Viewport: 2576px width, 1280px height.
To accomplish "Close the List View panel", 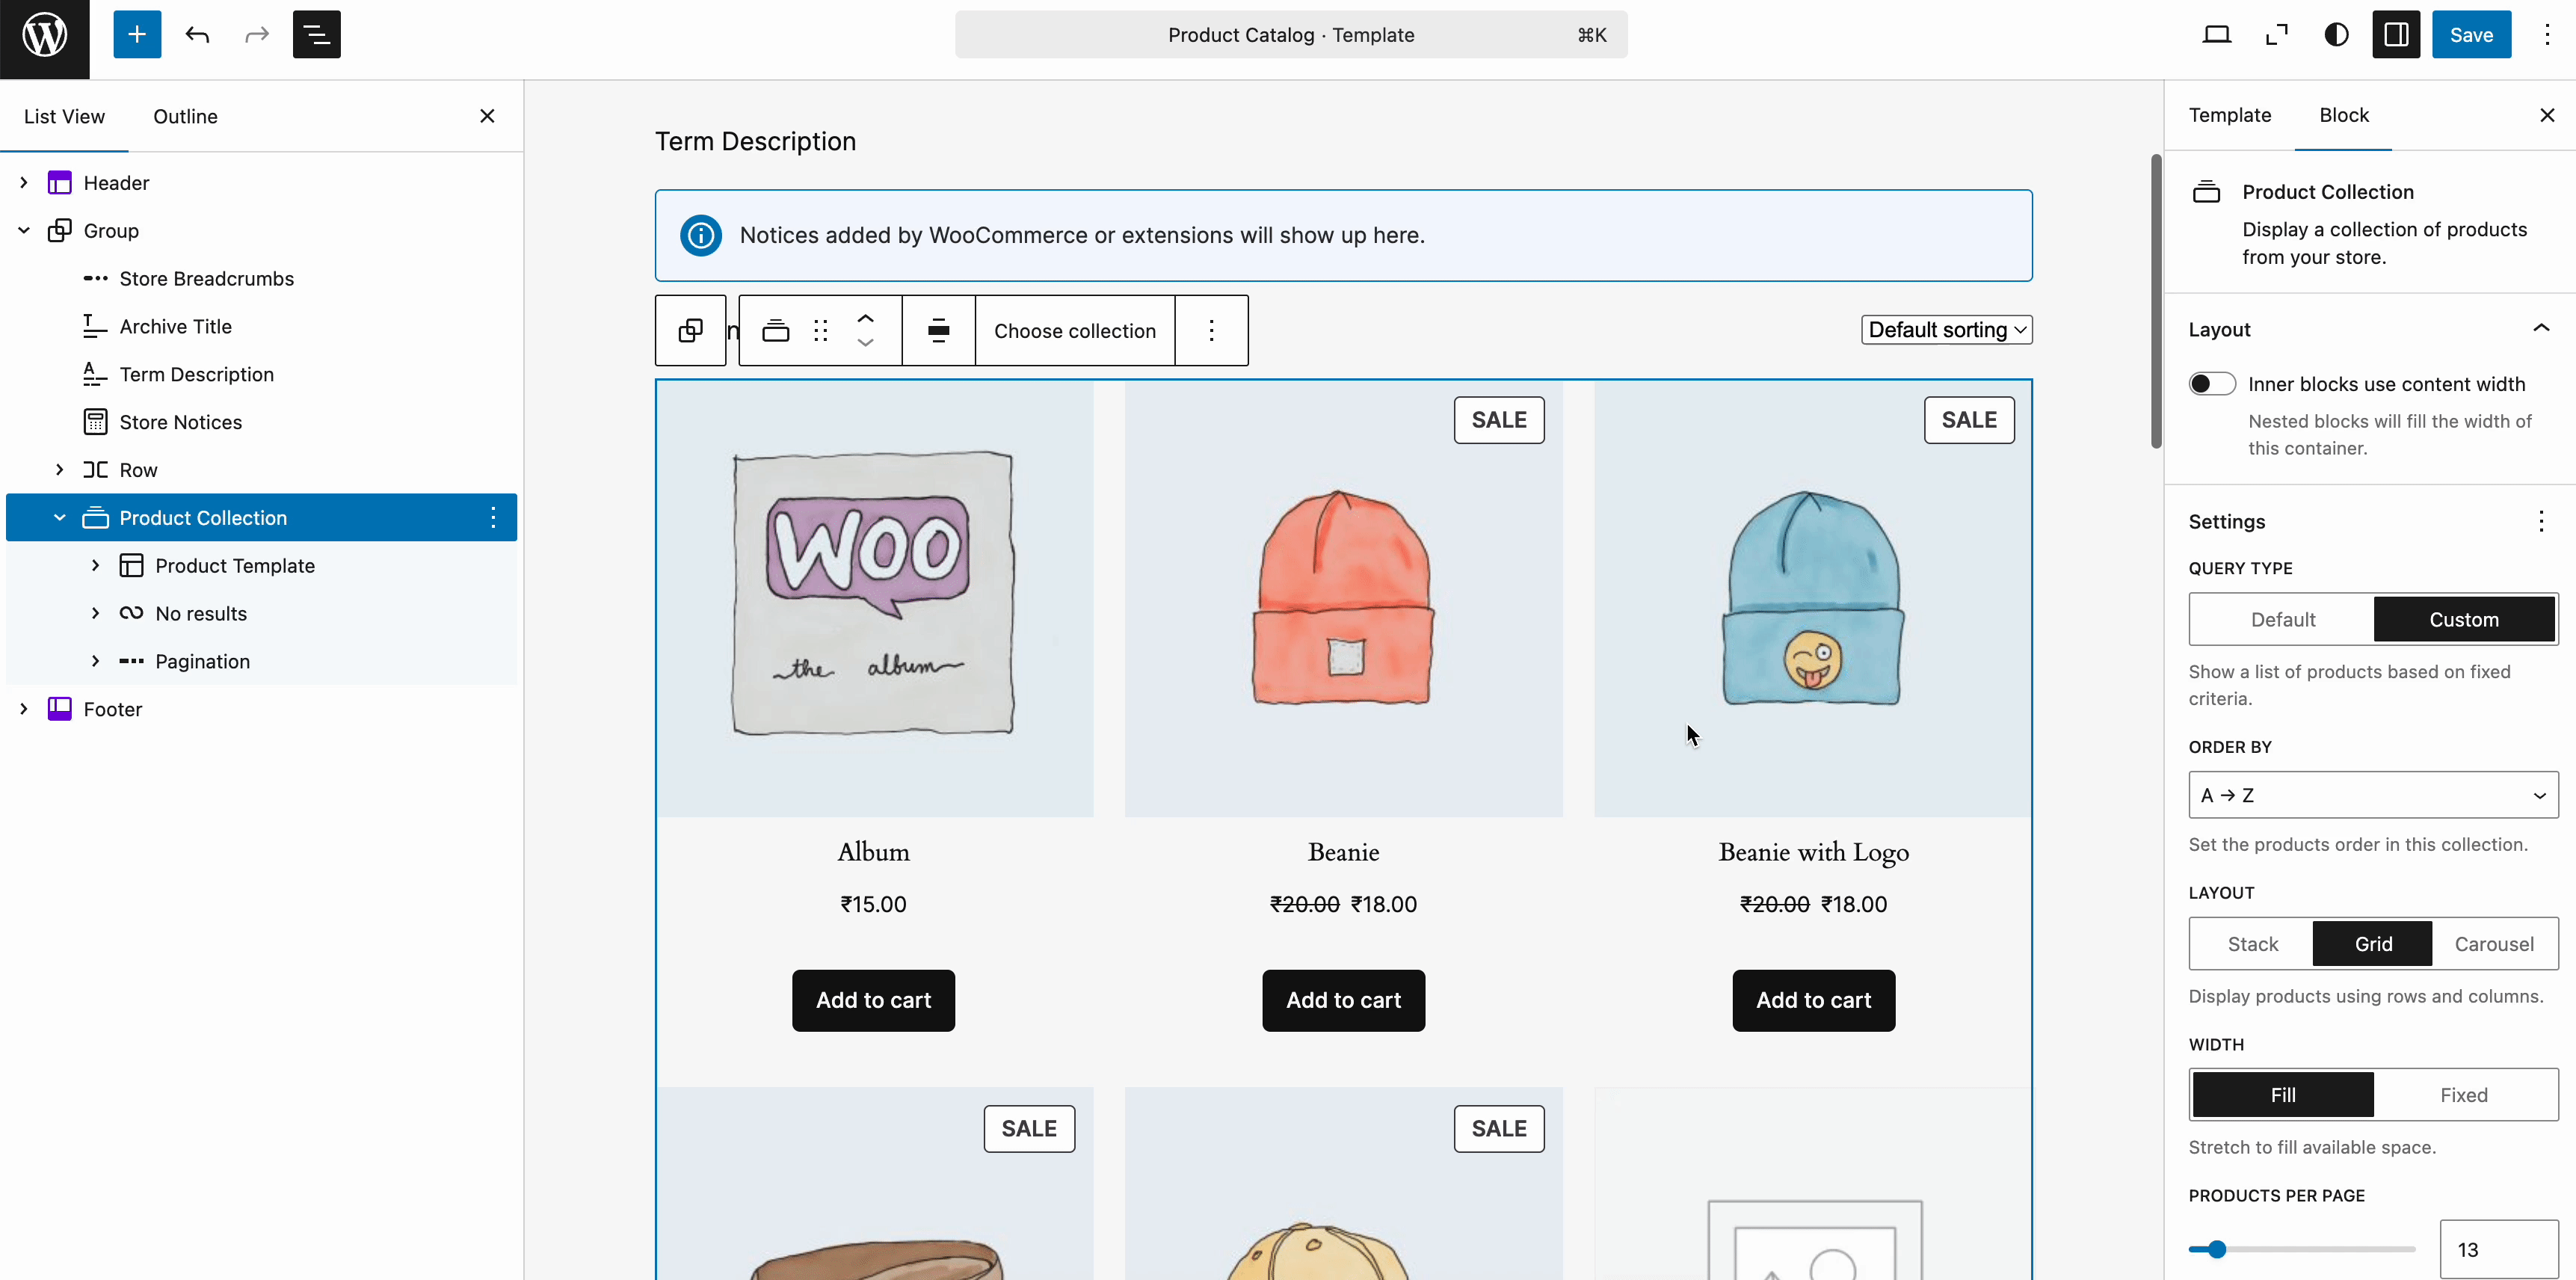I will [487, 116].
